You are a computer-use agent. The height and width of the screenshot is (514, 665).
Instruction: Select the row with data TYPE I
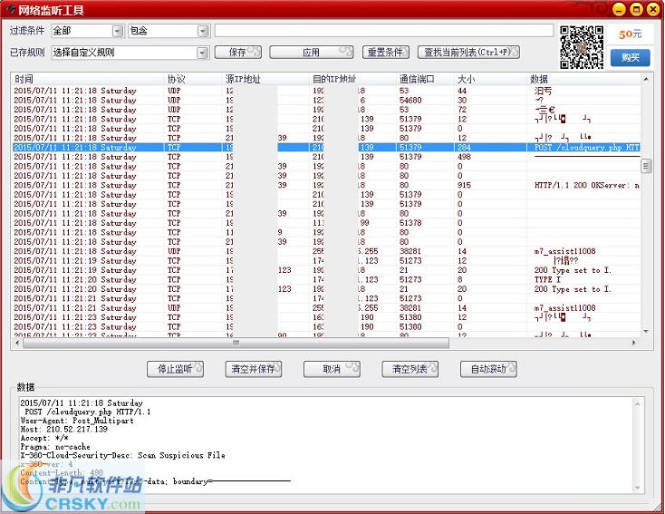tap(326, 279)
